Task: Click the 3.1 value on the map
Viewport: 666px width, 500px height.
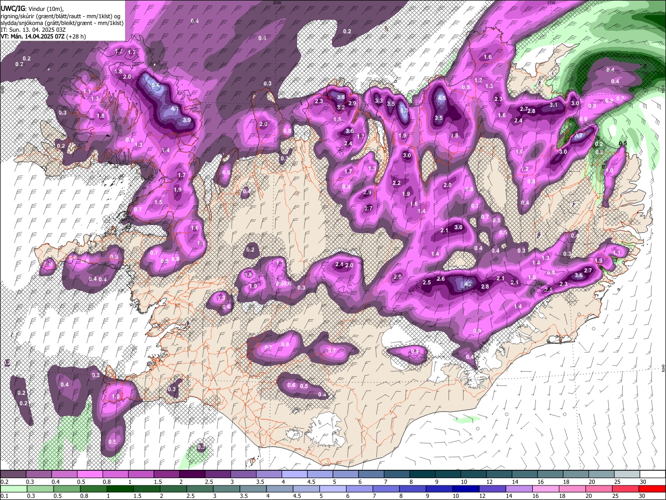Action: coord(554,105)
